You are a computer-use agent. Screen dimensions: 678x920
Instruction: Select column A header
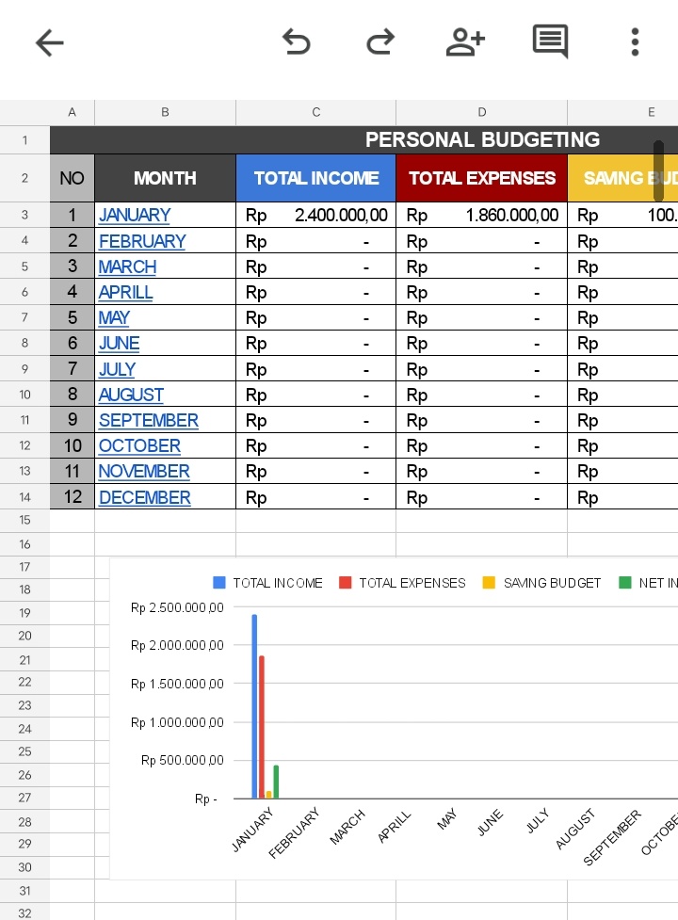pos(73,112)
